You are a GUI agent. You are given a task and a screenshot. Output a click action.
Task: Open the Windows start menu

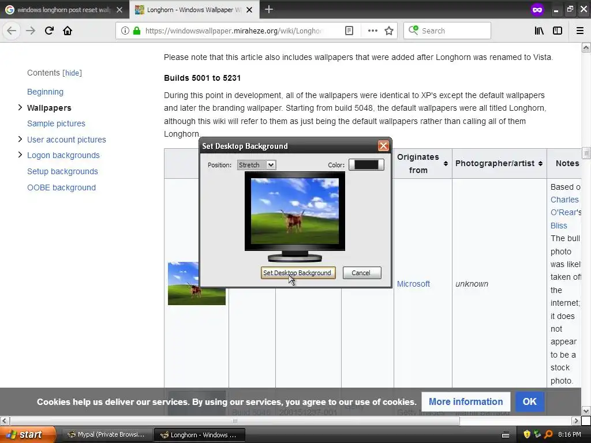tap(28, 434)
